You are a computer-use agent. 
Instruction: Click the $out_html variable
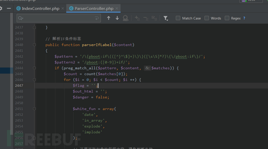(83, 92)
